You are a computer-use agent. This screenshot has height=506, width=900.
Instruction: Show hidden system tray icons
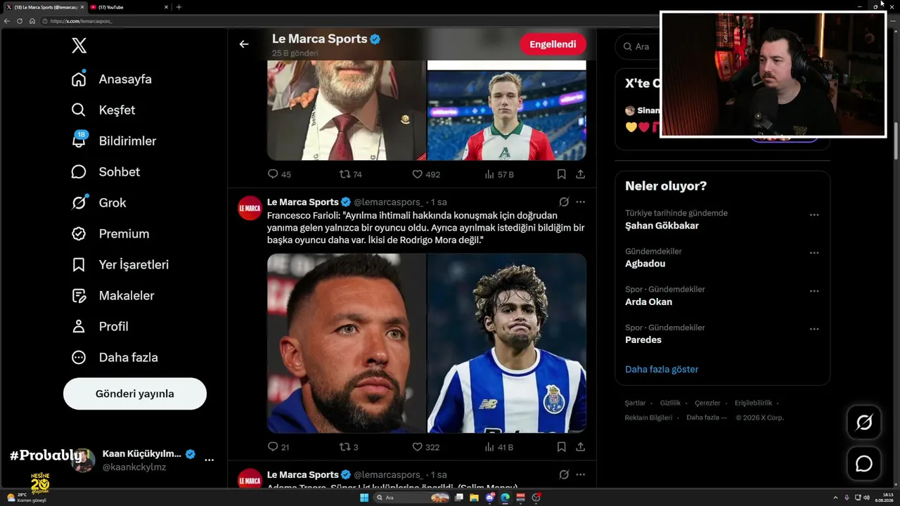coord(836,498)
